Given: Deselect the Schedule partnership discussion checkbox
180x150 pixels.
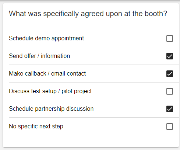Looking at the screenshot, I should tap(170, 109).
